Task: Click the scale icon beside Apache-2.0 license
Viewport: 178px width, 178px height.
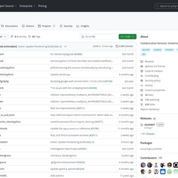Action: (142, 66)
